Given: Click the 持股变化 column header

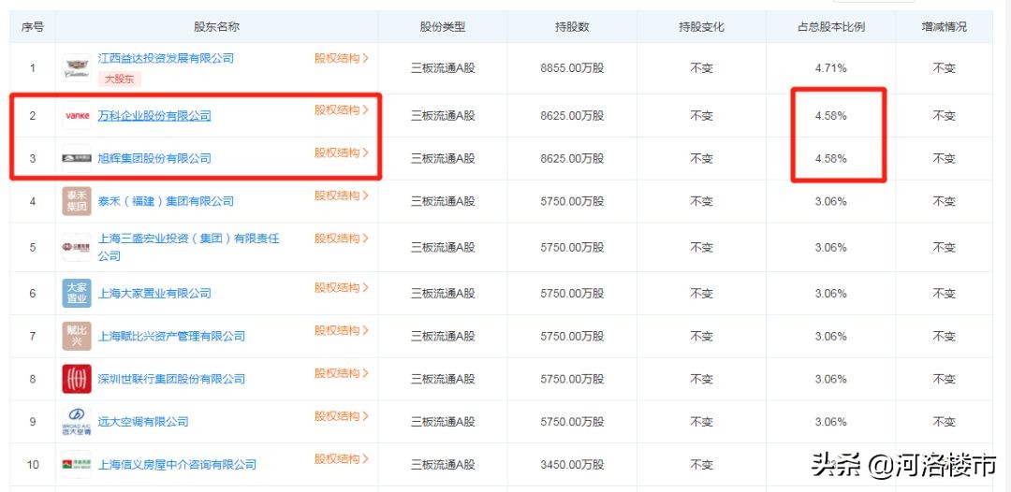Looking at the screenshot, I should click(701, 27).
